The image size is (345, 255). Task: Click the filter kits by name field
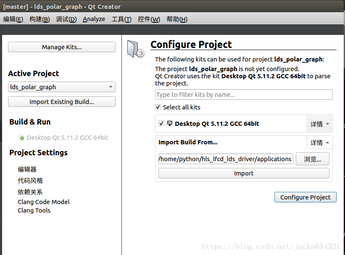(244, 95)
